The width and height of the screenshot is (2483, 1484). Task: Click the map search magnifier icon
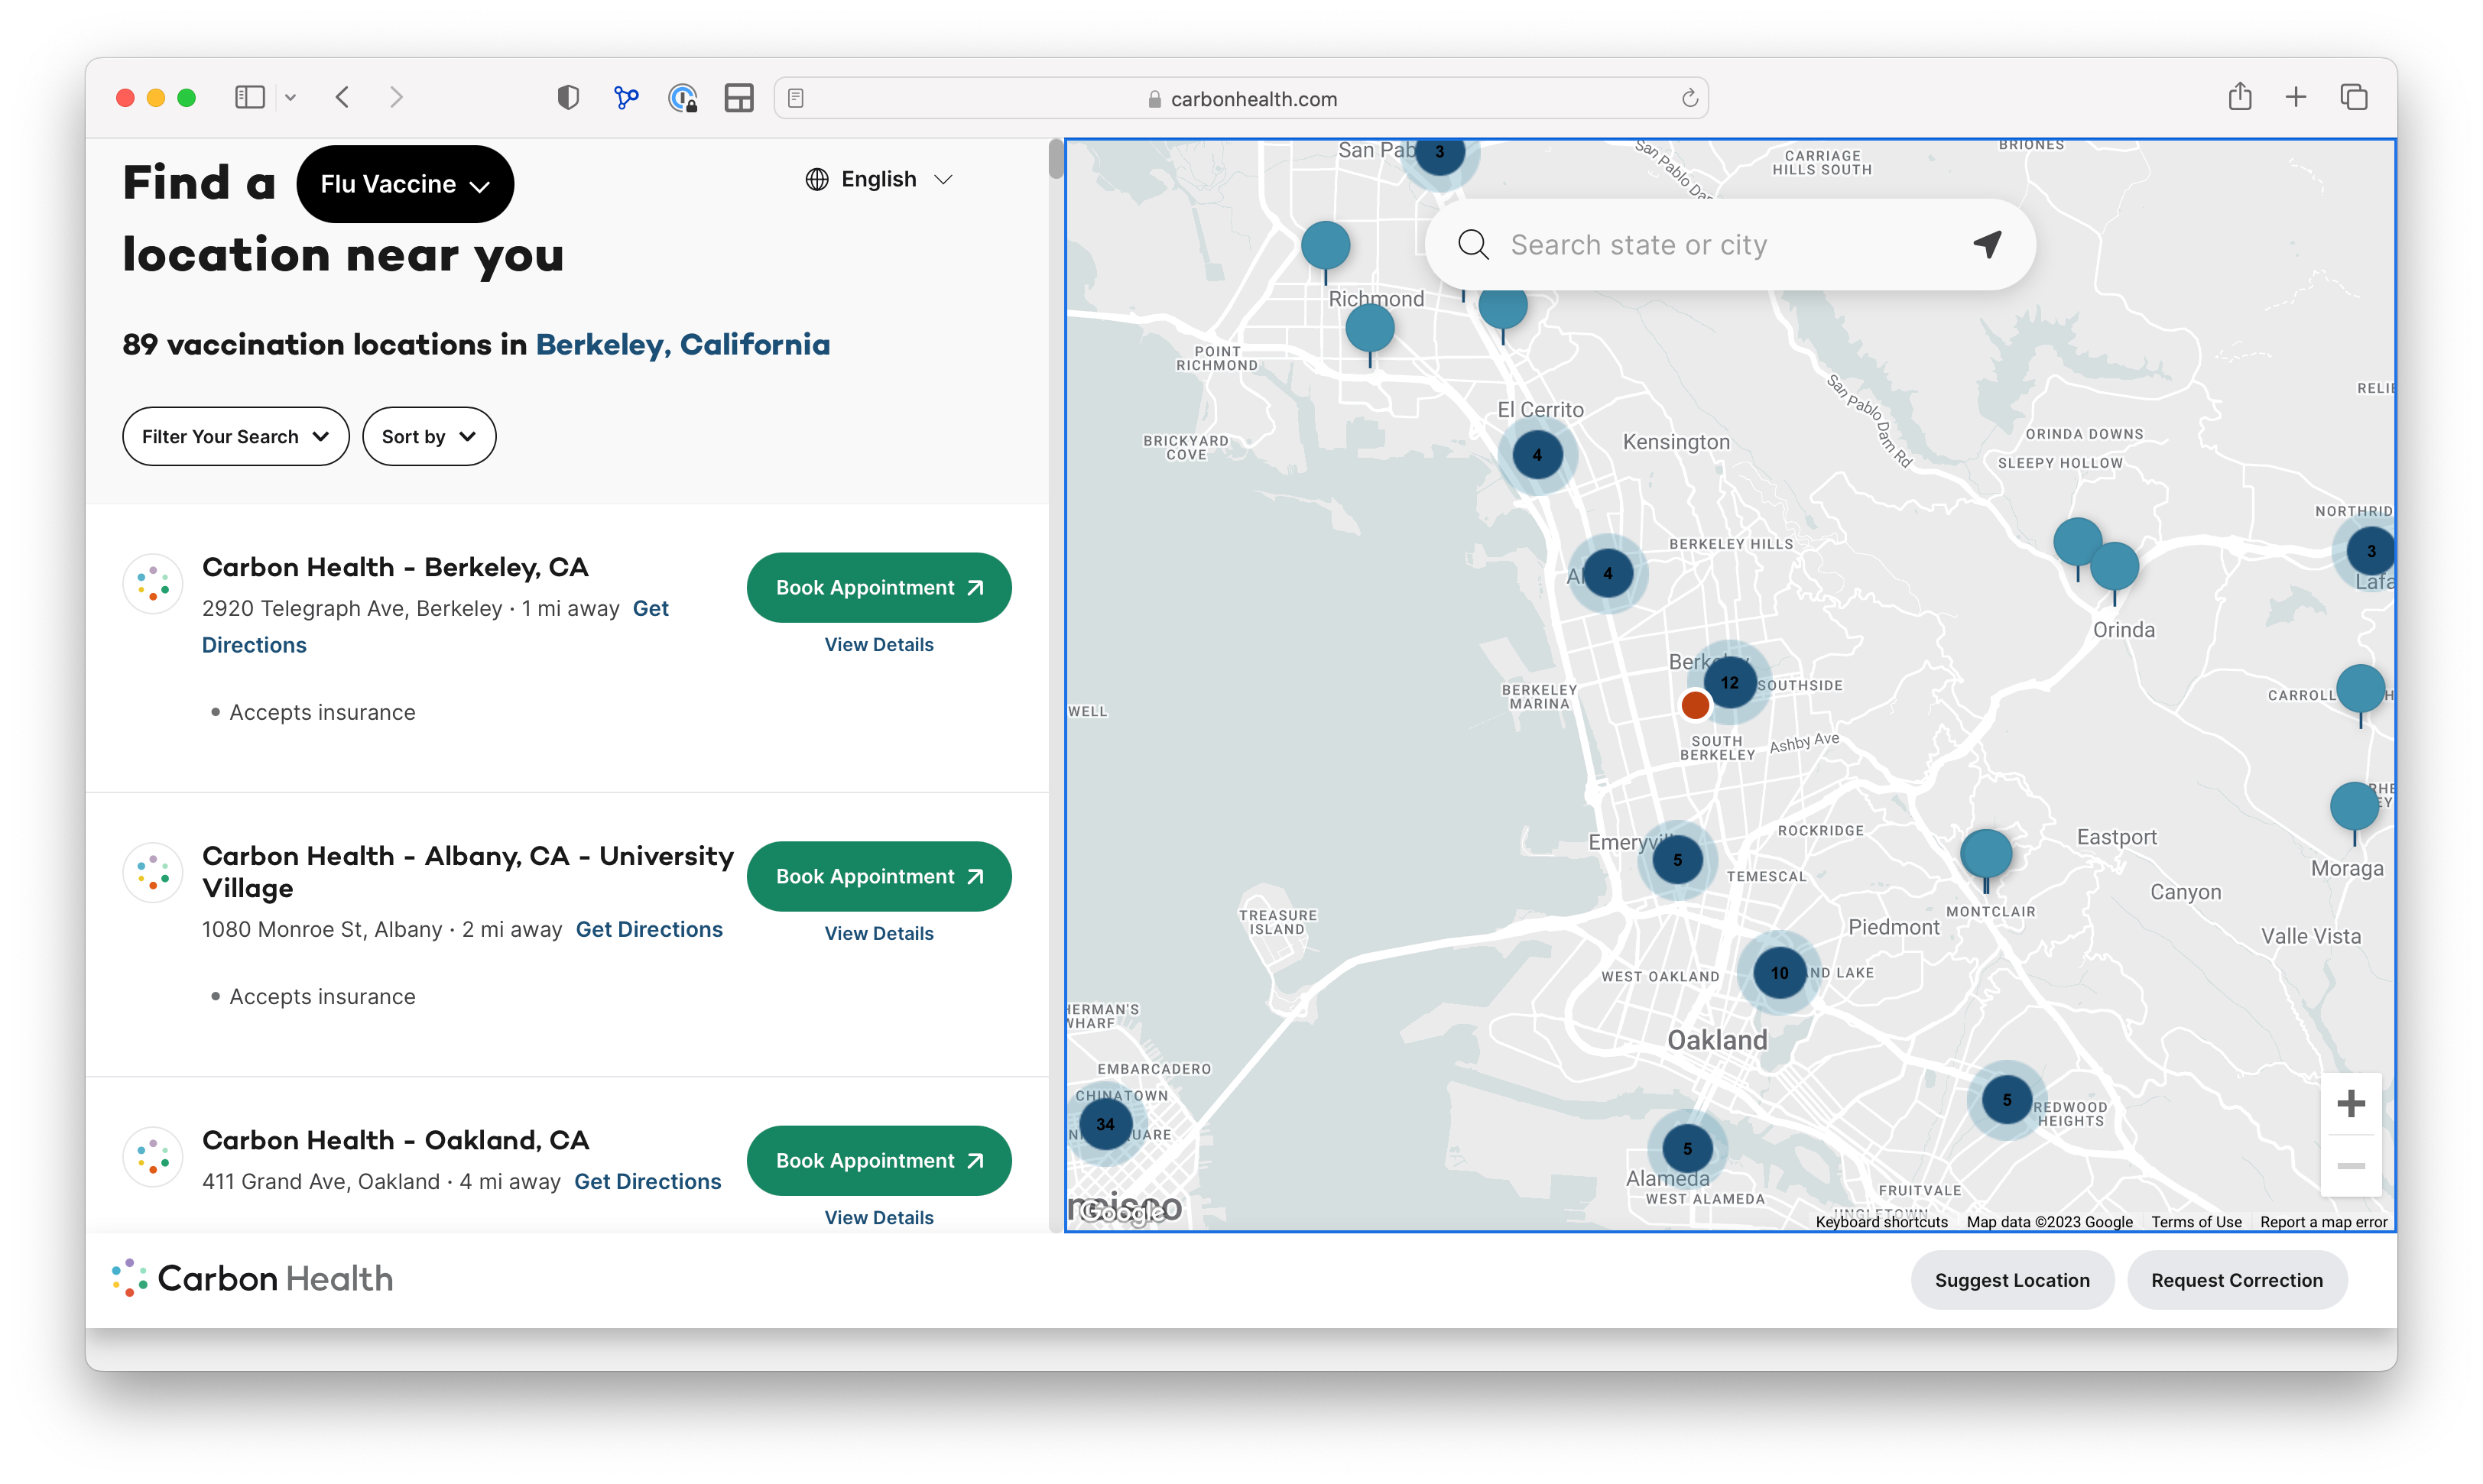pyautogui.click(x=1472, y=244)
